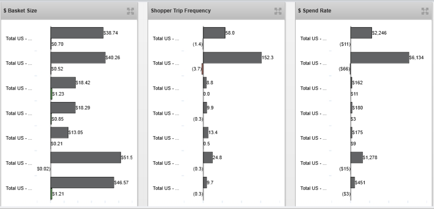The height and width of the screenshot is (209, 434).
Task: Select the $451 spend rate bar
Action: [x=352, y=183]
